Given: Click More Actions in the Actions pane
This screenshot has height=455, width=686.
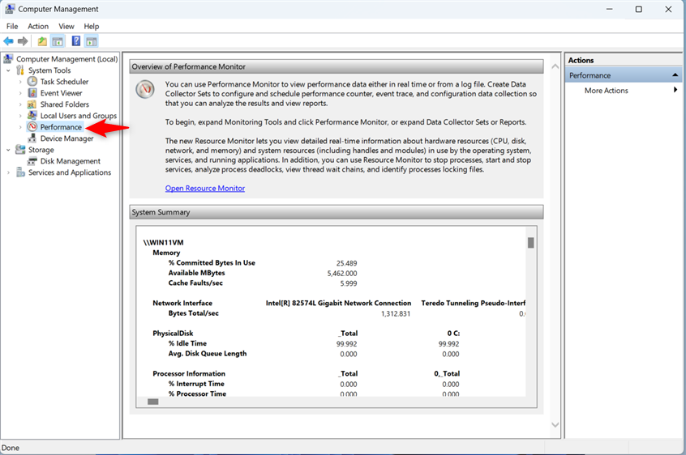Looking at the screenshot, I should click(x=607, y=91).
